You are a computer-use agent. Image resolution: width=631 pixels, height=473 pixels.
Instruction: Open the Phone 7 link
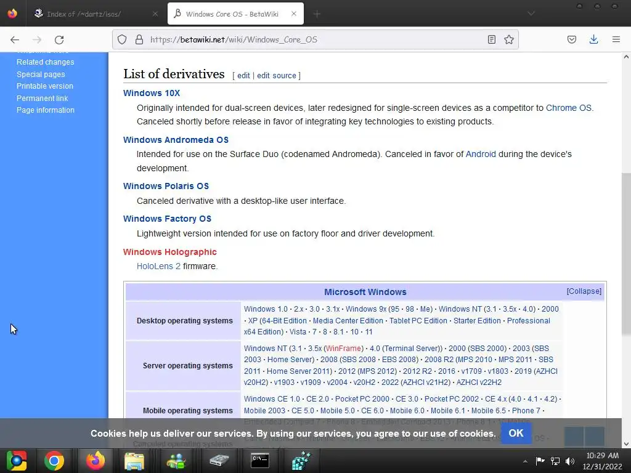coord(526,411)
